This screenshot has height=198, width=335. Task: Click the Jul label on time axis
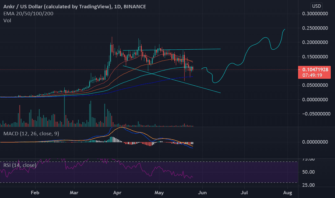tap(244, 193)
